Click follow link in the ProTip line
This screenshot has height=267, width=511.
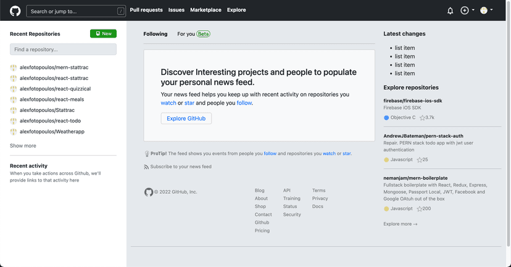[270, 154]
